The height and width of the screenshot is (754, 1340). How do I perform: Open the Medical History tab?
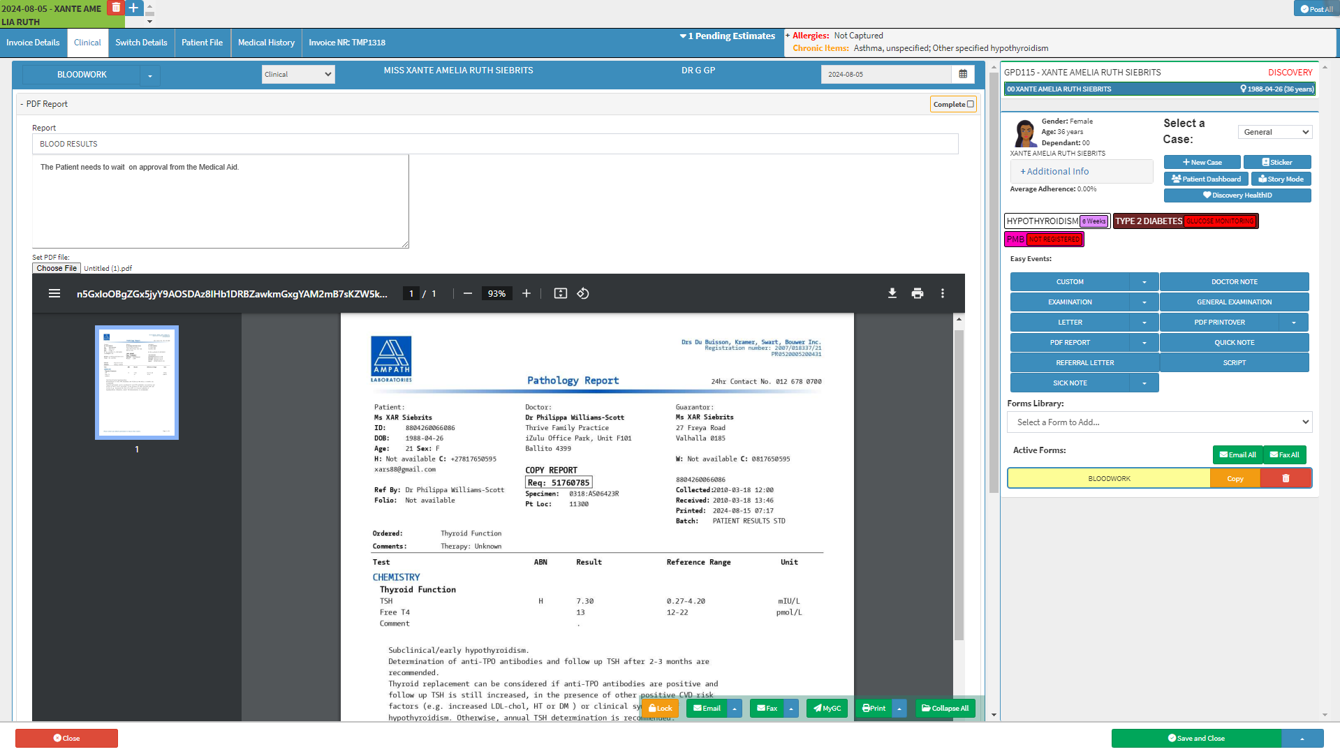[x=266, y=43]
